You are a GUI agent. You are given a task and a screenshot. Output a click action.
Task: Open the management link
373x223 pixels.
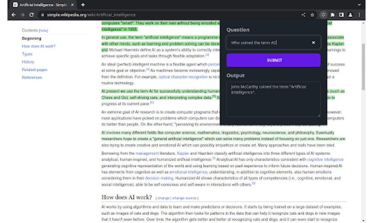[147, 153]
